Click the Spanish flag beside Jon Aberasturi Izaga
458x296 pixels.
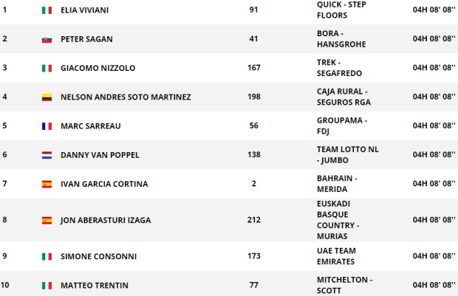47,220
